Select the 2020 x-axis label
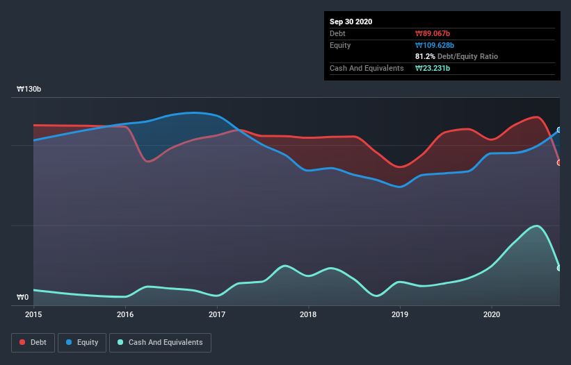This screenshot has width=571, height=365. point(492,314)
